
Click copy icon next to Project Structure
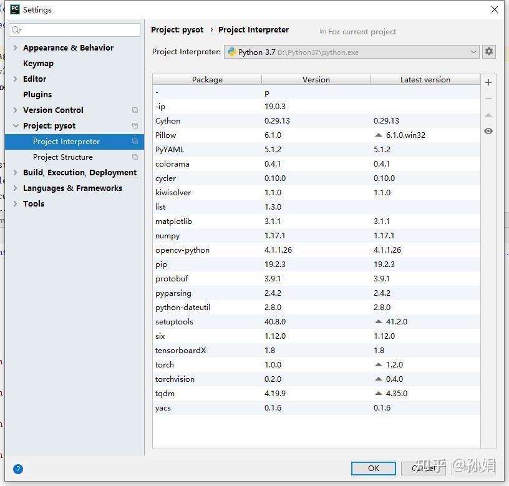pos(135,157)
